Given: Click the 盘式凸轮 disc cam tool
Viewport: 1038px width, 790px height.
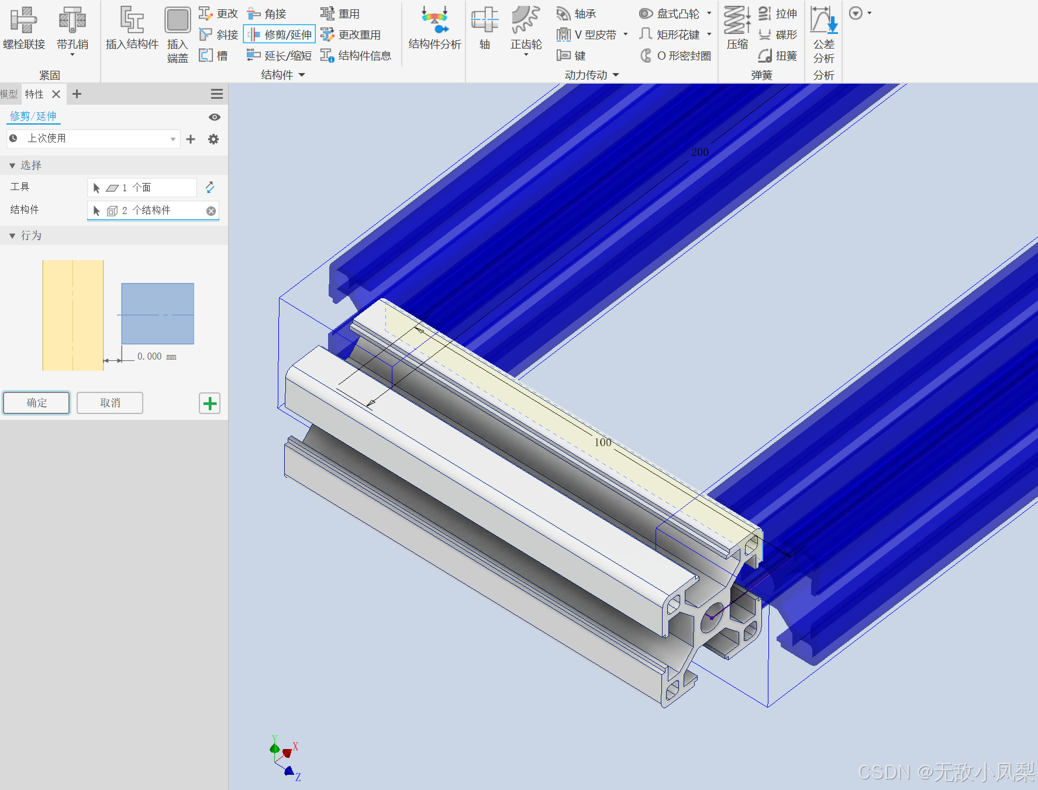Looking at the screenshot, I should pos(669,13).
